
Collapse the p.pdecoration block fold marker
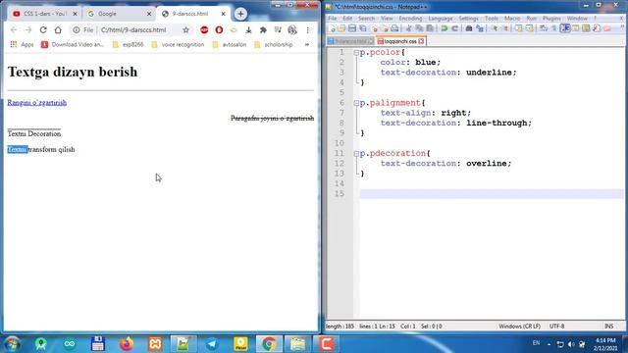coord(356,153)
